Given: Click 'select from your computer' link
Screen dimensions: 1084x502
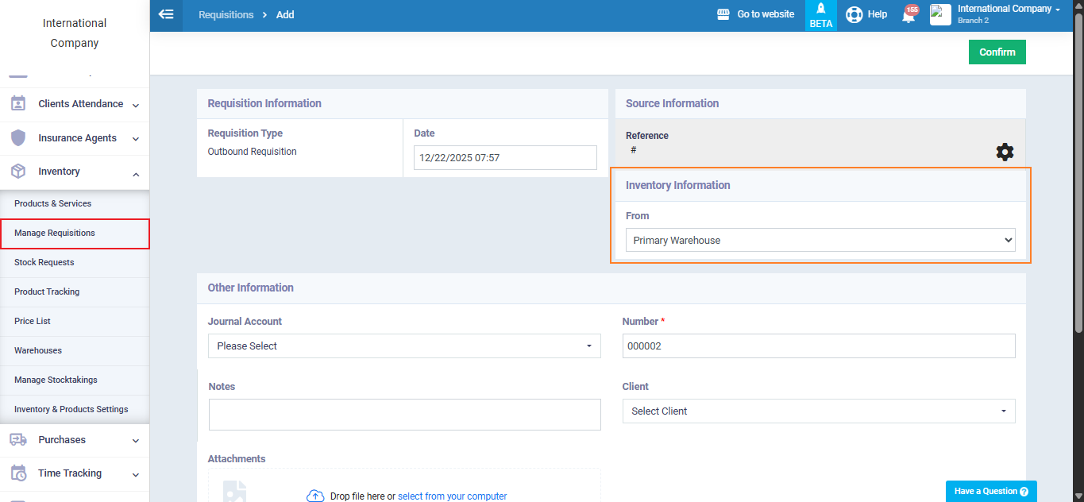Looking at the screenshot, I should tap(452, 496).
